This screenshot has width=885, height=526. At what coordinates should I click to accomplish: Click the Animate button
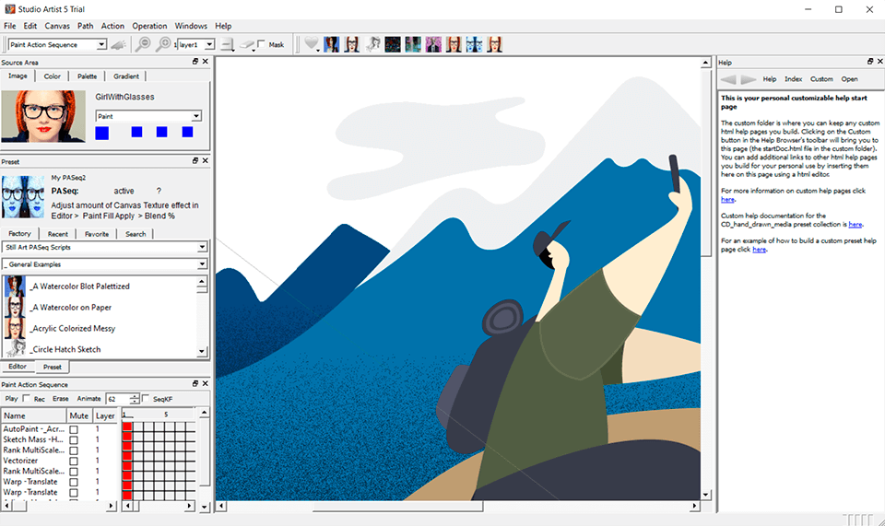(x=88, y=399)
